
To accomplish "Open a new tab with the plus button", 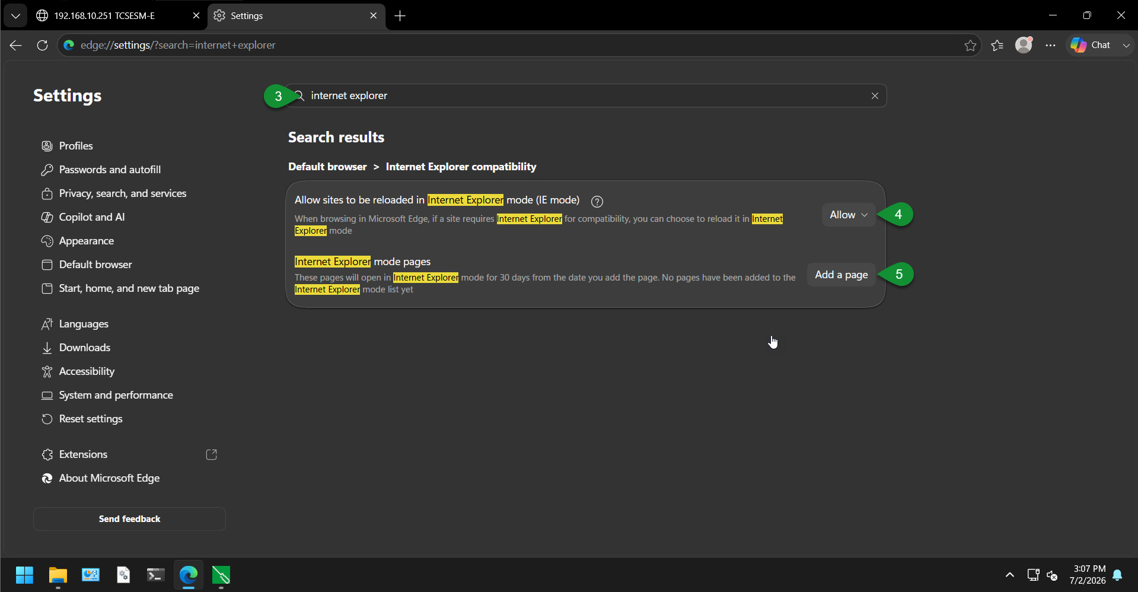I will pyautogui.click(x=400, y=16).
